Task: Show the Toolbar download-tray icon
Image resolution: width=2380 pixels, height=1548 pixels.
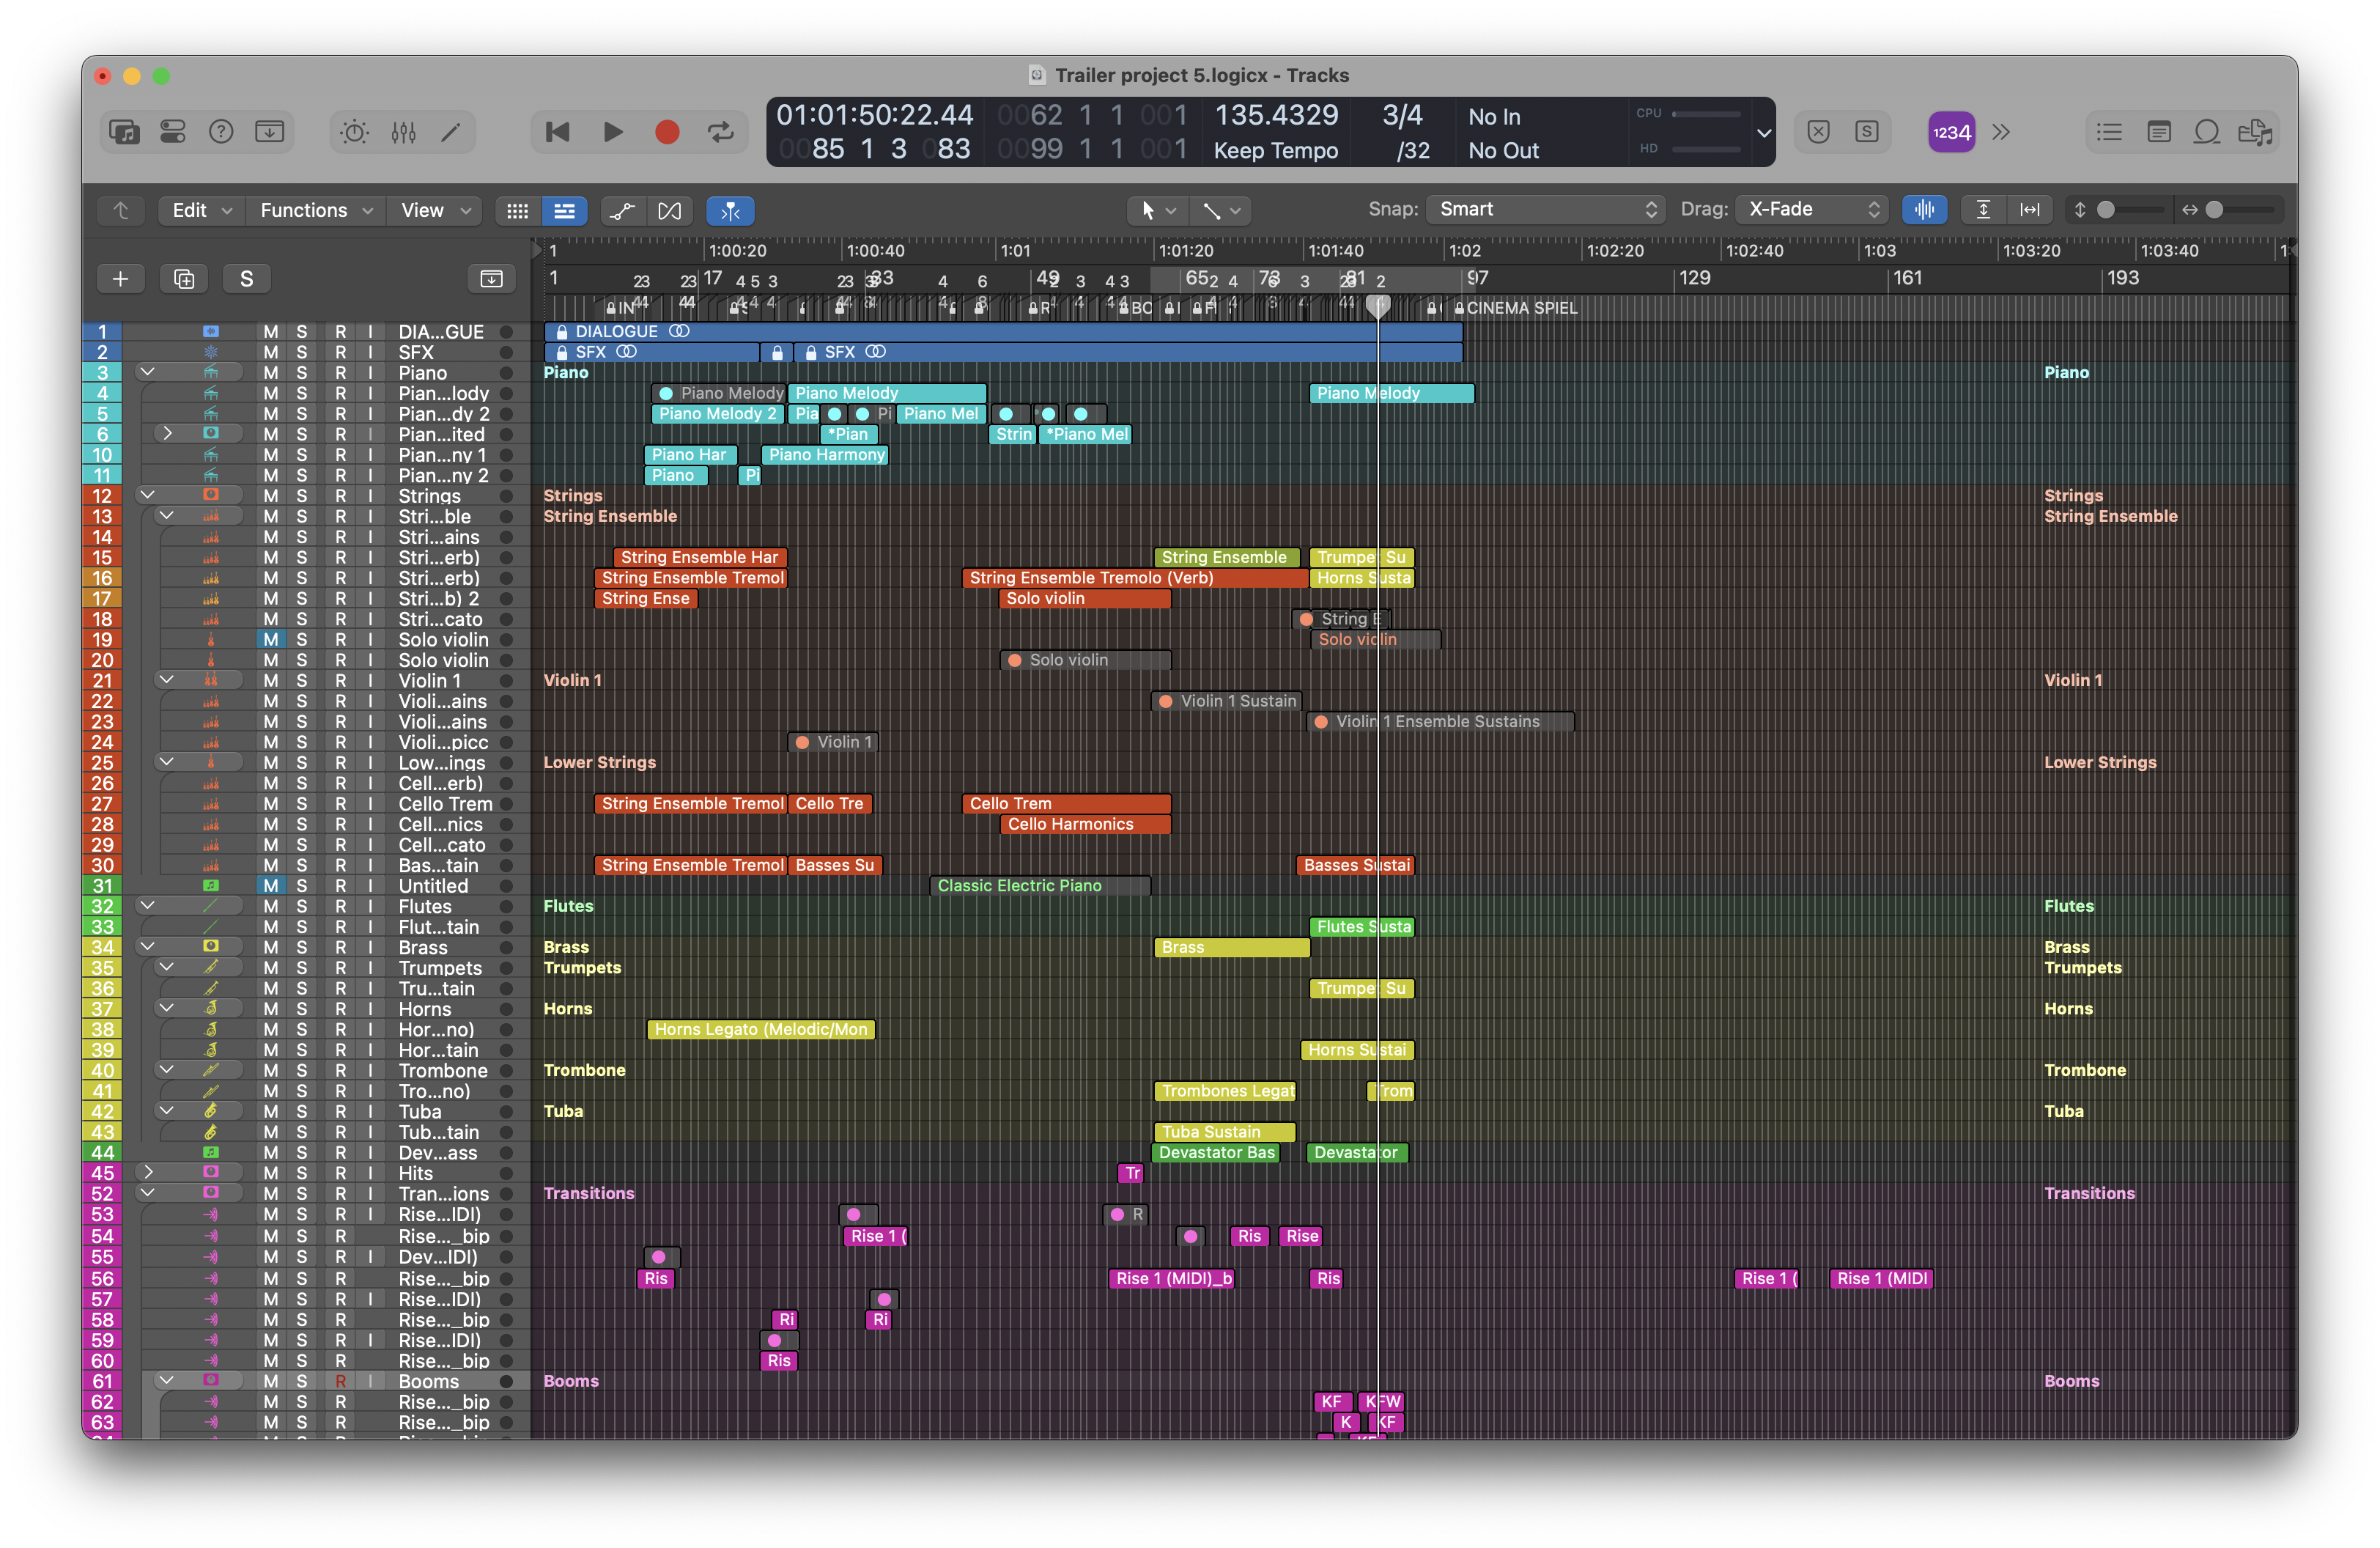Action: tap(270, 132)
